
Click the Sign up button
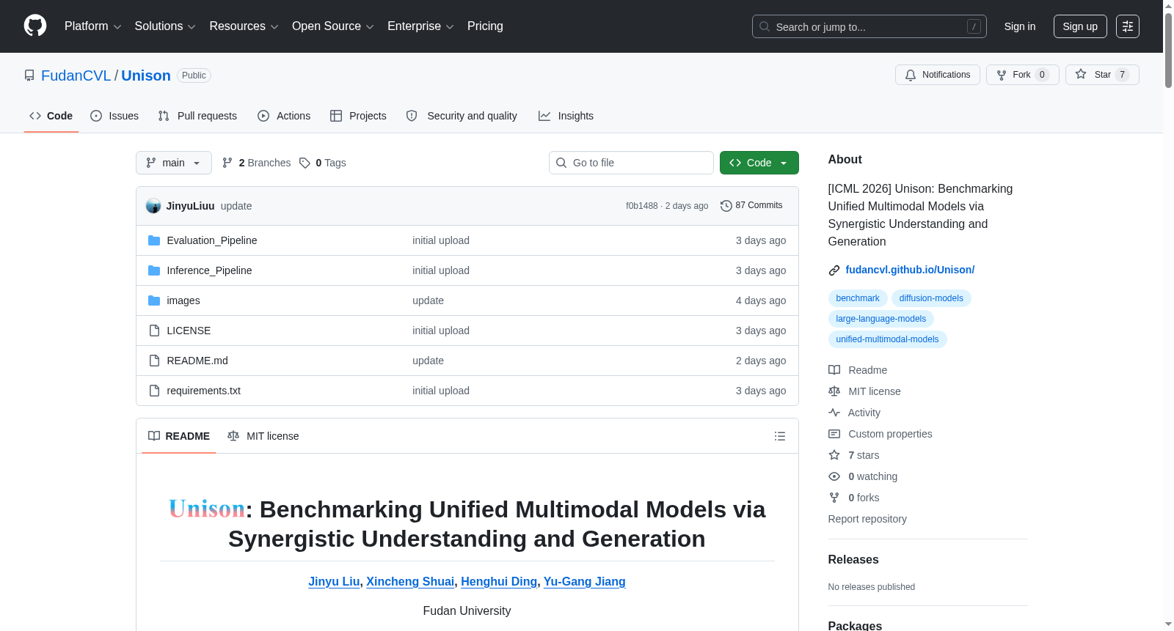[1080, 26]
